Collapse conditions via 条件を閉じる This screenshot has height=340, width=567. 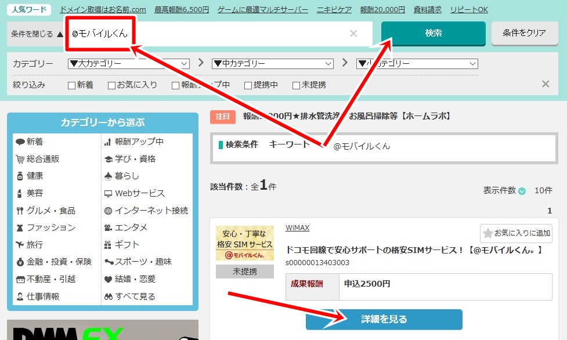coord(37,34)
